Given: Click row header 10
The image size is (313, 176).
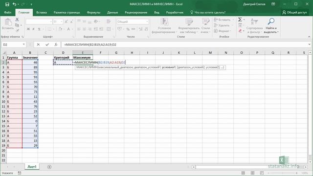Looking at the screenshot, I should pyautogui.click(x=3, y=102).
